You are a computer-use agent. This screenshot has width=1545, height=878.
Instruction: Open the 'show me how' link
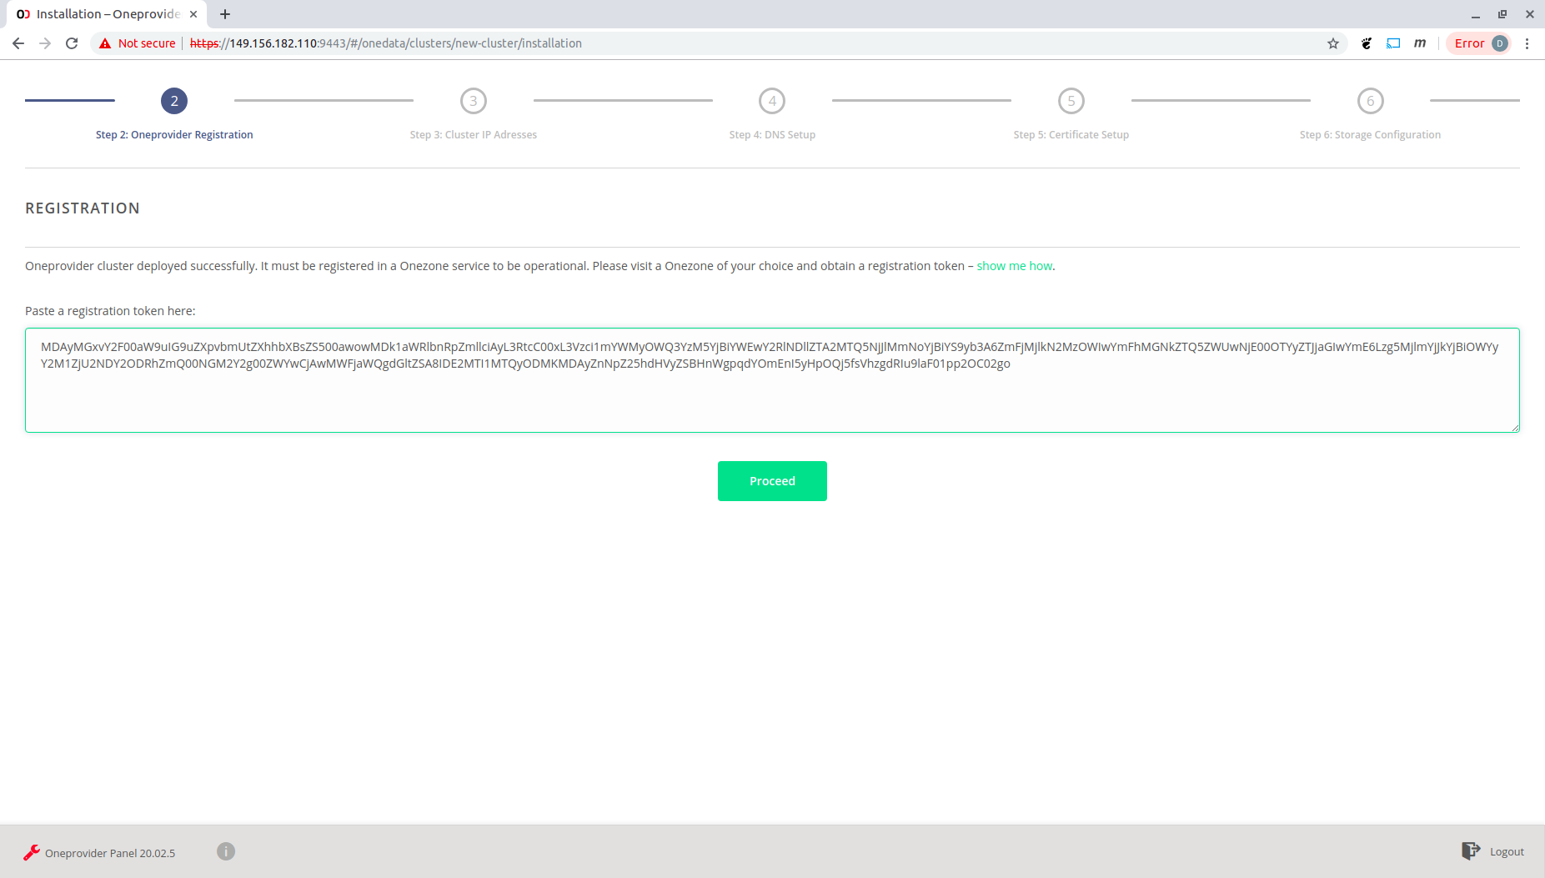[x=1015, y=266]
